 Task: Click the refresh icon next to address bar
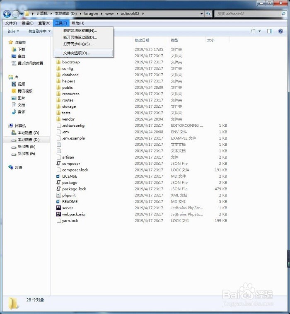coord(208,14)
